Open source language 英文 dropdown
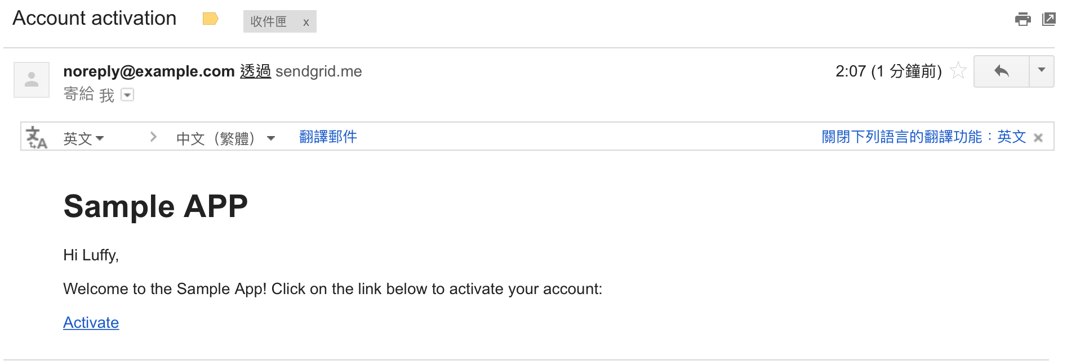This screenshot has height=361, width=1067. click(x=83, y=138)
